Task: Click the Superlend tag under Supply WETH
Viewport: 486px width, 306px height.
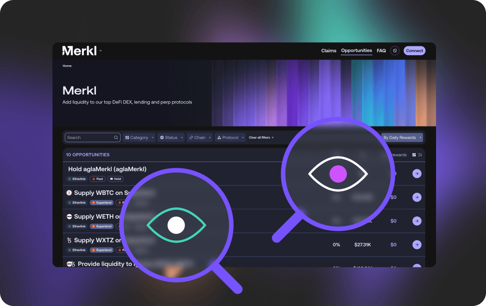Action: coord(102,226)
